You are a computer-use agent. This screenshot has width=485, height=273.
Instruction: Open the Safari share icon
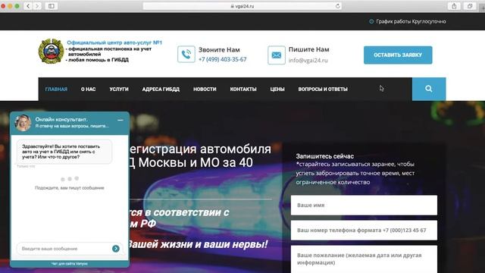tap(454, 6)
